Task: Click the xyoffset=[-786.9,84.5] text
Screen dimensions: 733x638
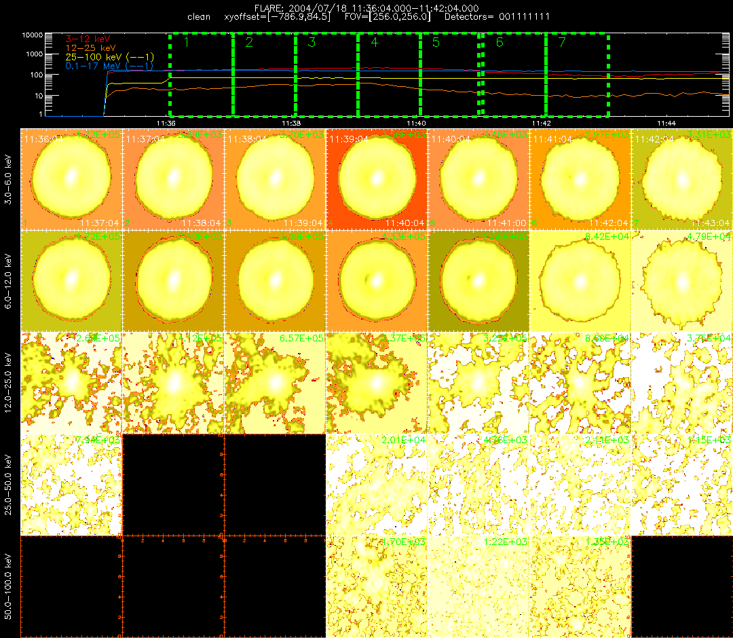Action: pos(277,17)
